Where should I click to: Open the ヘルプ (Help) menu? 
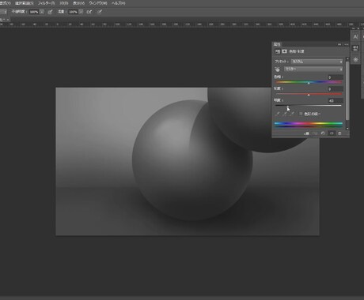119,3
